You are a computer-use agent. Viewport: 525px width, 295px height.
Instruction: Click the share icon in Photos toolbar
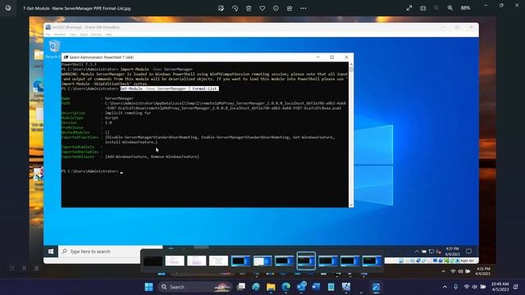(x=290, y=8)
